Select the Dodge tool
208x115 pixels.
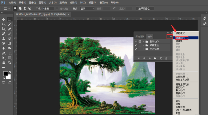(10, 48)
